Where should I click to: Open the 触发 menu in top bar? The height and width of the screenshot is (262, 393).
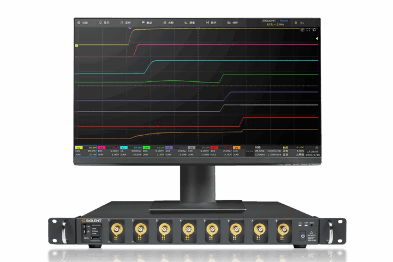[x=147, y=22]
